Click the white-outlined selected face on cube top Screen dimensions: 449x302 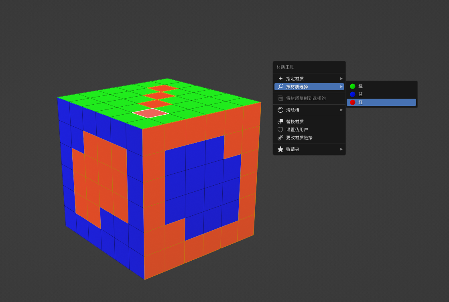pos(150,113)
